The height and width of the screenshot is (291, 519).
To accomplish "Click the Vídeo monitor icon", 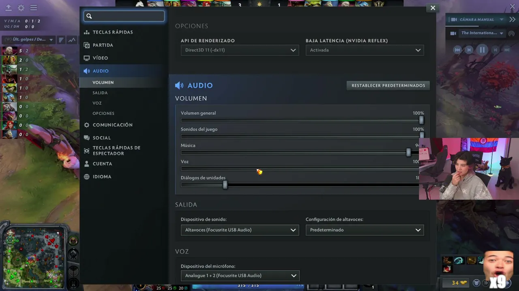I will tap(86, 58).
